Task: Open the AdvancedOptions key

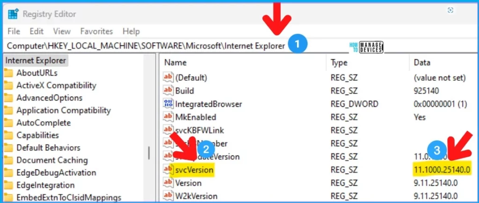Action: click(x=50, y=98)
